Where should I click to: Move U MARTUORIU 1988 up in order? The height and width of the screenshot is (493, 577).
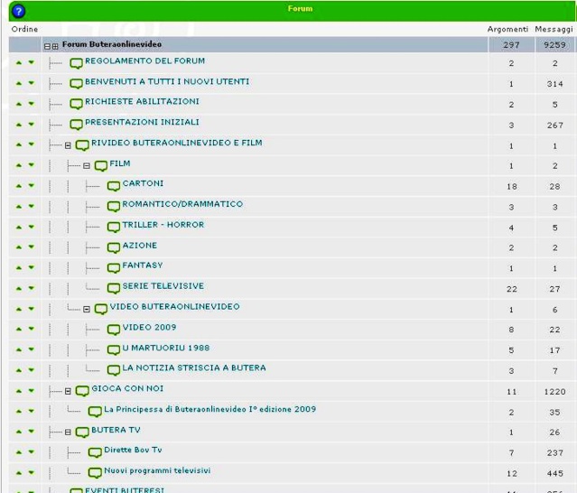pos(19,349)
